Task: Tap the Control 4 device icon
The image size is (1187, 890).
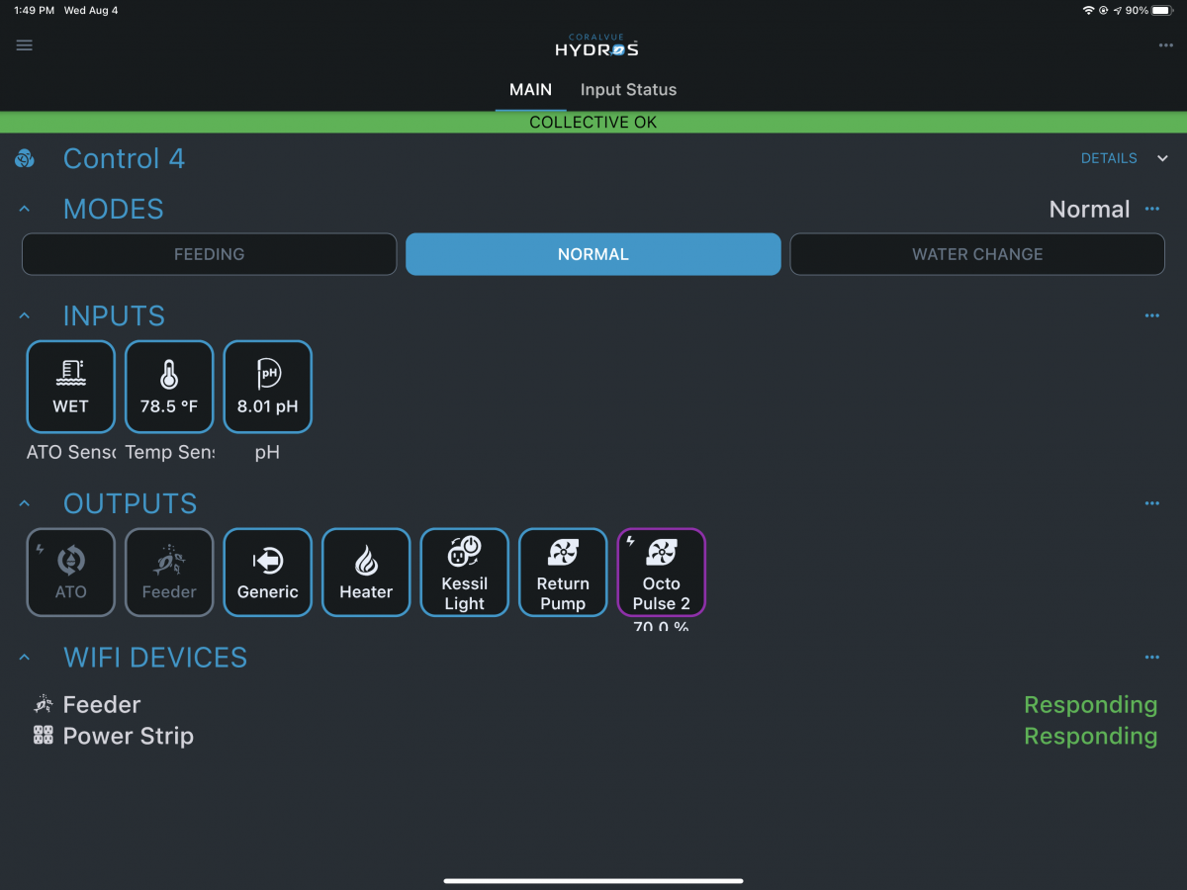Action: coord(25,159)
